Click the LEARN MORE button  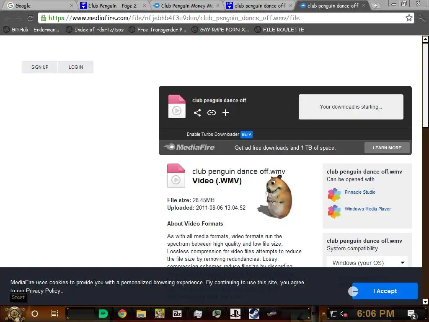pos(387,148)
